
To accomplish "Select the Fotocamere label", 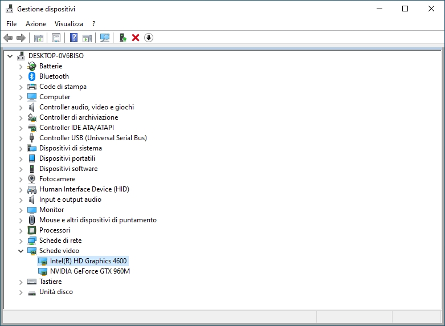I will click(58, 179).
